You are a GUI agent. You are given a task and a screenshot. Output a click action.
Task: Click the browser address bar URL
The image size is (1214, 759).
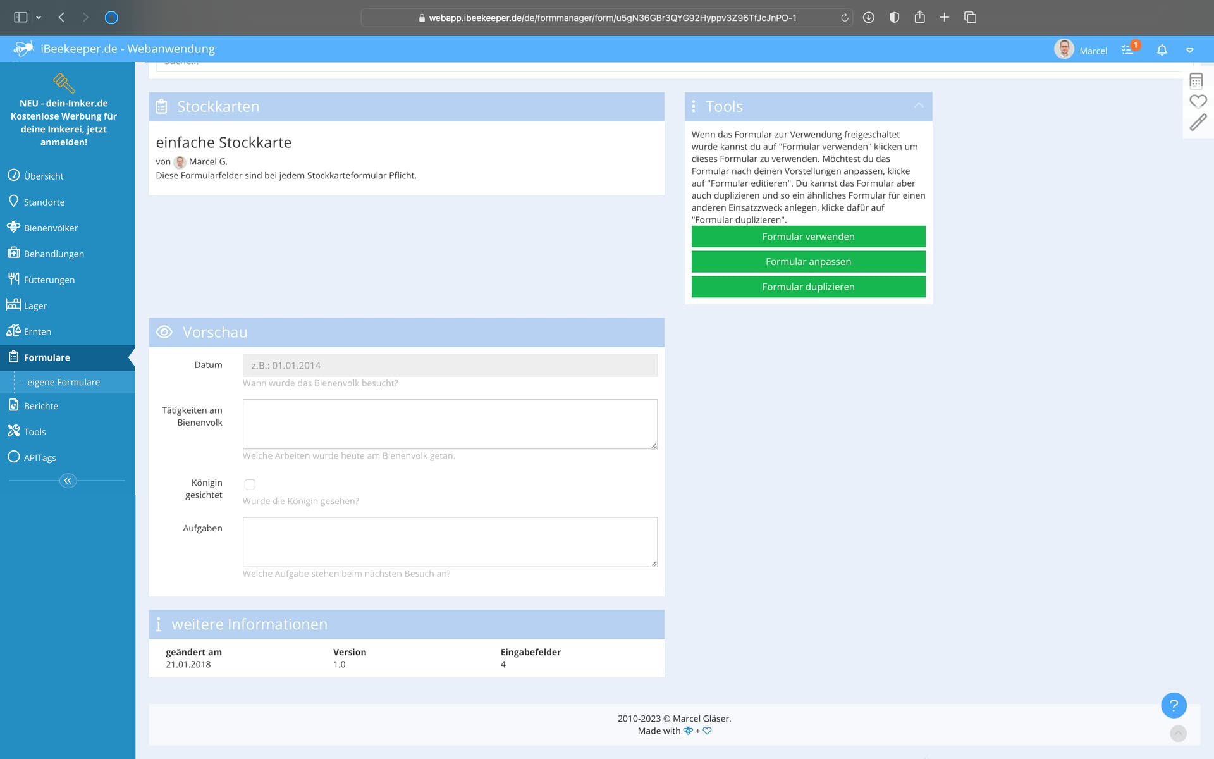[612, 18]
